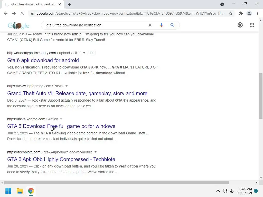Clear the search box text

coord(150,25)
